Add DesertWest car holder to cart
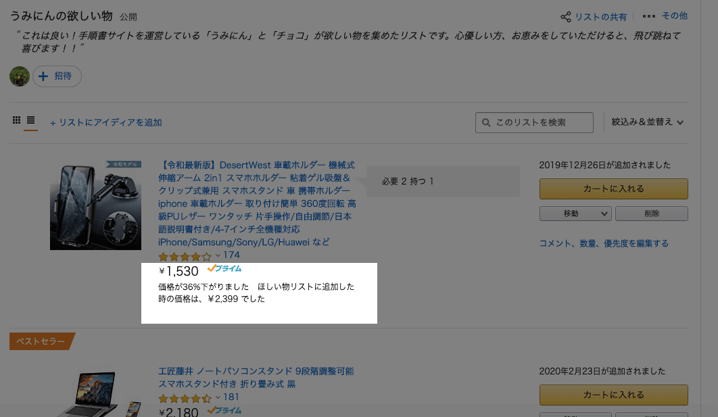This screenshot has width=718, height=417. [613, 189]
